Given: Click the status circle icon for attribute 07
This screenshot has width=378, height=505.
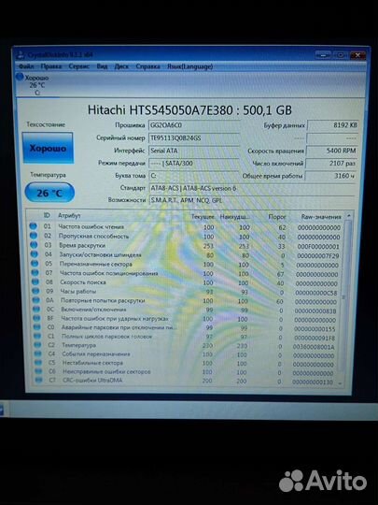Looking at the screenshot, I should click(35, 272).
